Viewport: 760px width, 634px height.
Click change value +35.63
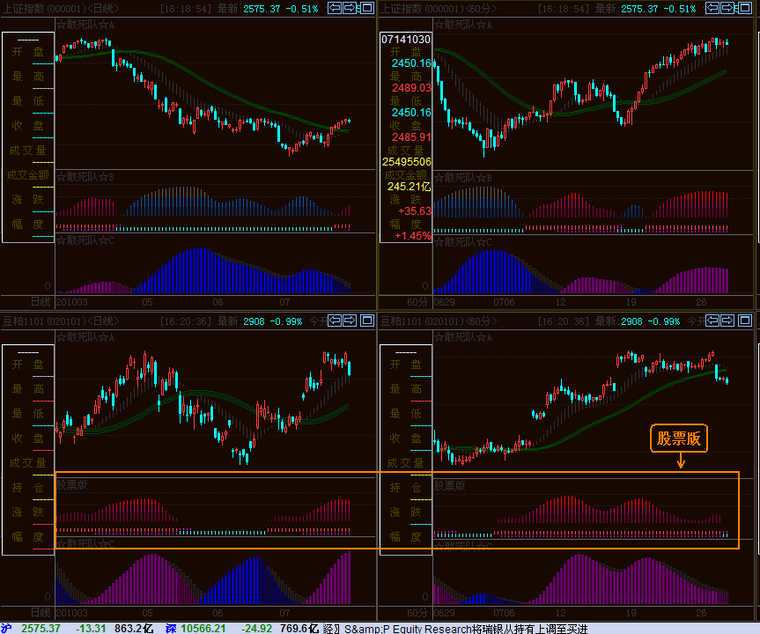click(415, 211)
